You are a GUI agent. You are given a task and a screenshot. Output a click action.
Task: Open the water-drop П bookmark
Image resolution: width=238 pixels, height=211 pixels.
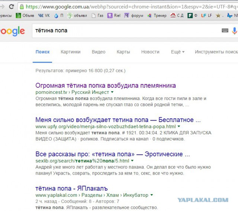(x=59, y=16)
